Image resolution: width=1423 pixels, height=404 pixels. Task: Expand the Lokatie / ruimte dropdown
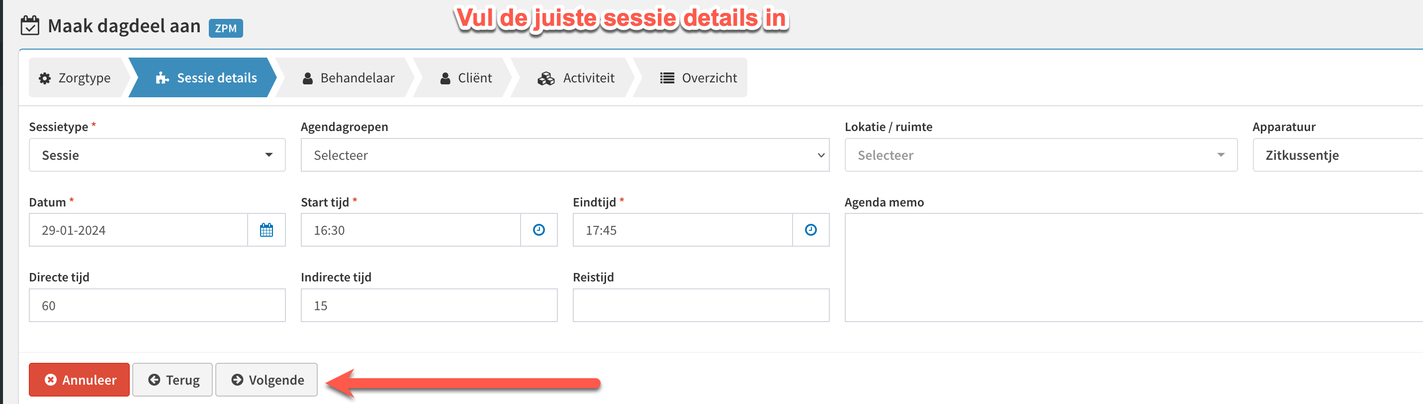[x=1040, y=155]
